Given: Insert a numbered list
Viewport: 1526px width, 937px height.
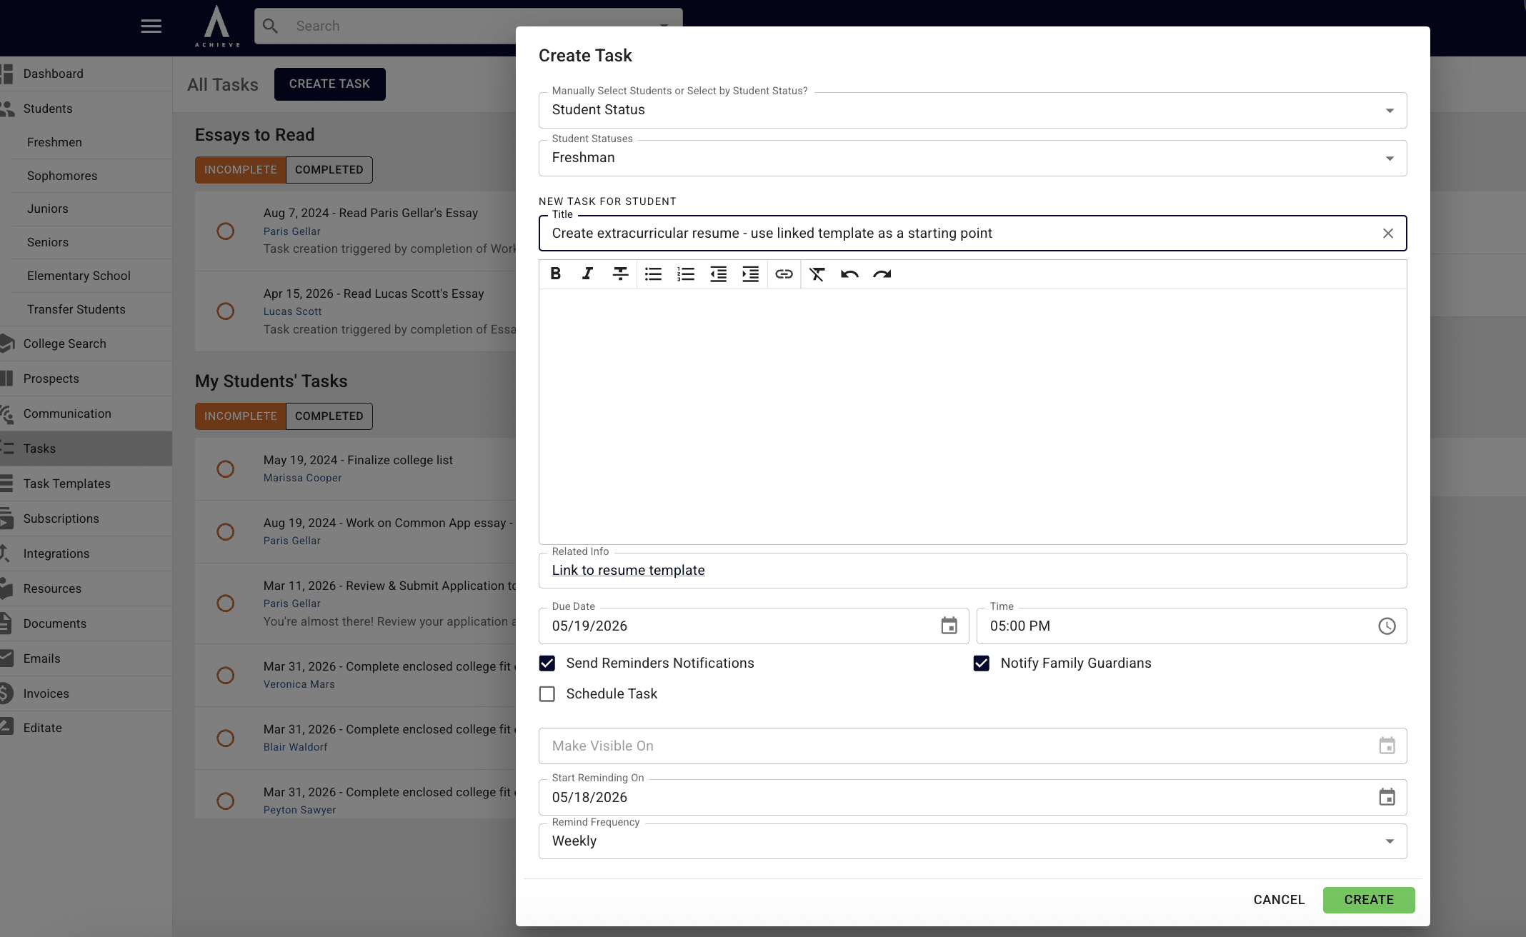Looking at the screenshot, I should (686, 274).
